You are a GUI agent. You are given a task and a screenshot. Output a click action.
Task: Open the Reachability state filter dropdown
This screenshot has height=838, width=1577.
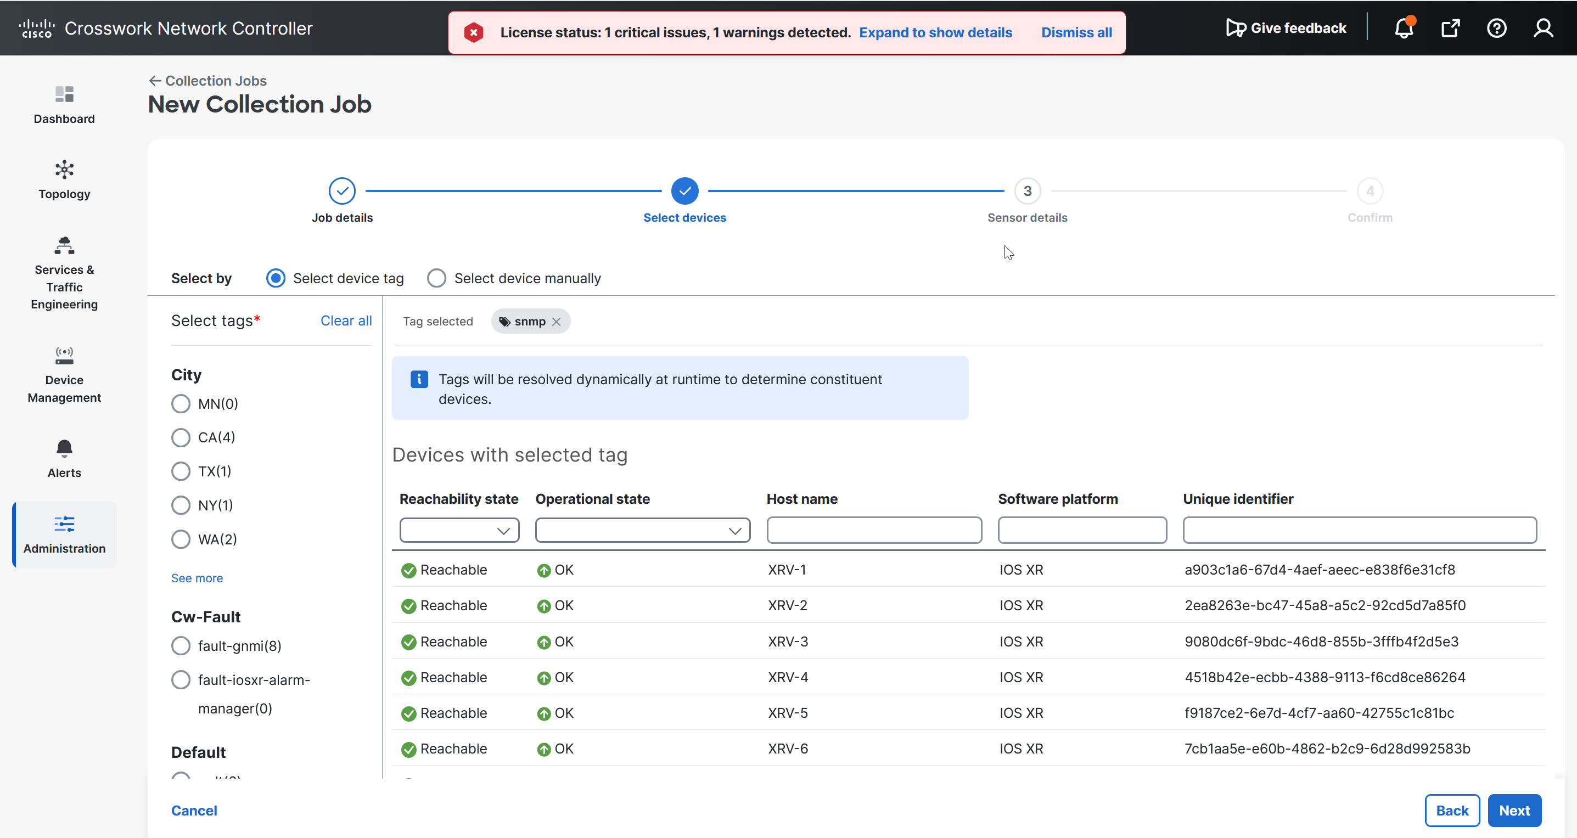(x=459, y=530)
